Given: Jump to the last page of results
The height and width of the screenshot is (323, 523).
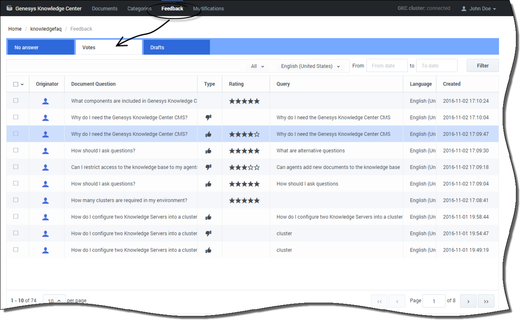Looking at the screenshot, I should [486, 301].
